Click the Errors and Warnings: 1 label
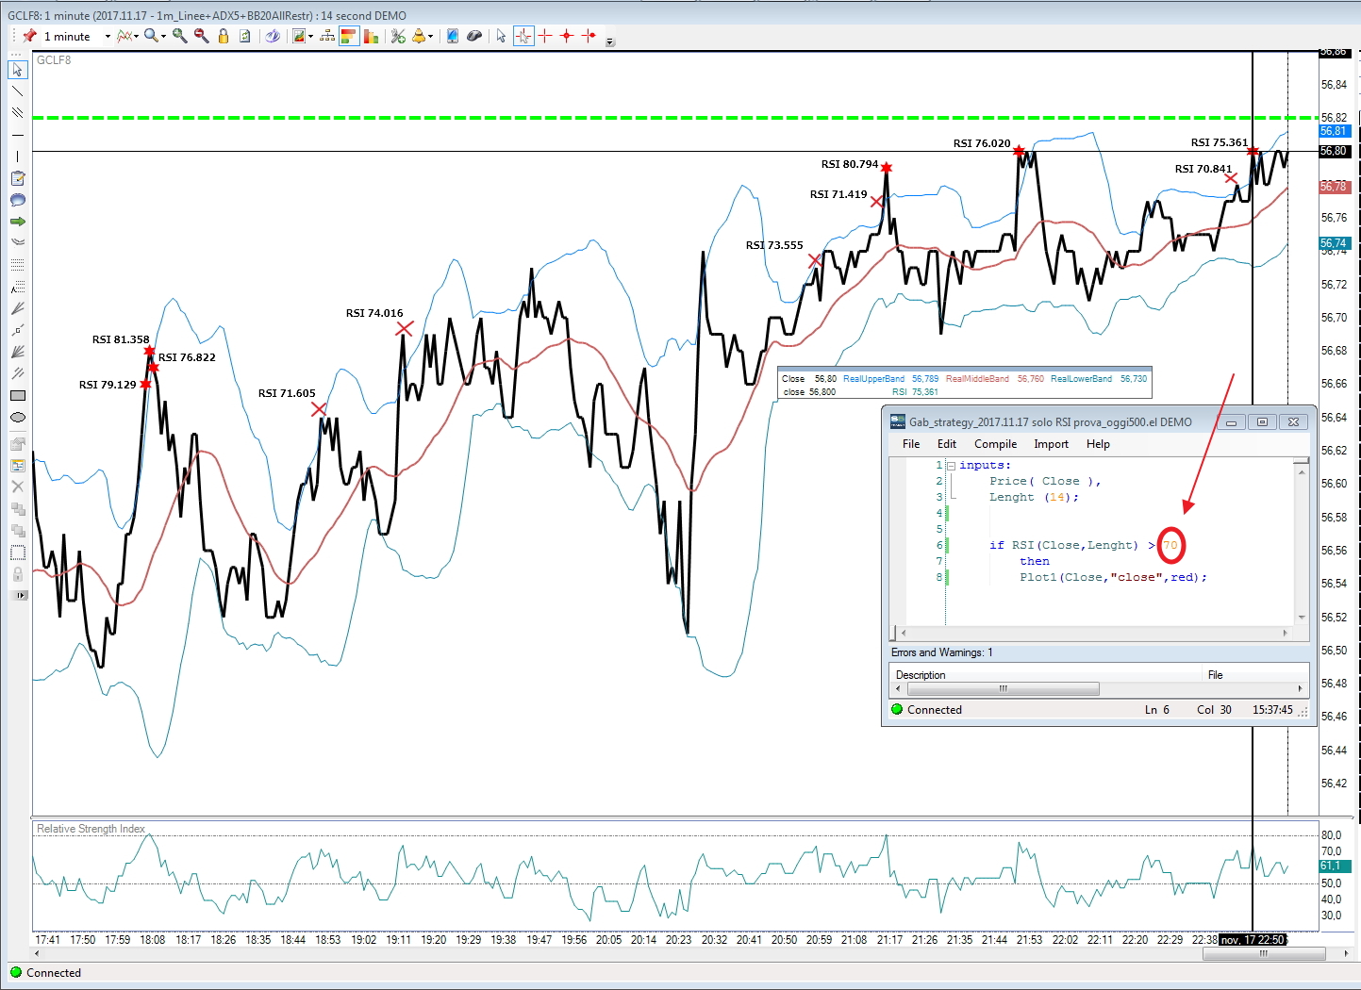 942,652
